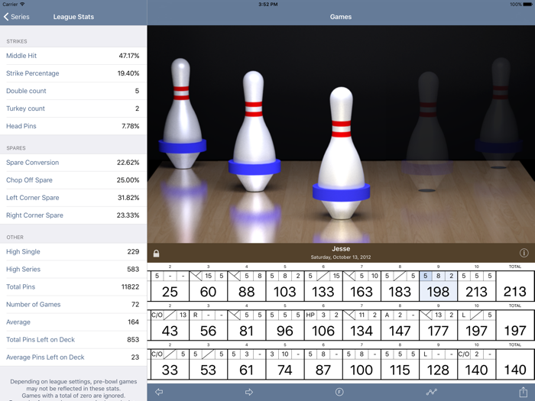Go back to Series
This screenshot has height=401, width=535.
pyautogui.click(x=16, y=17)
